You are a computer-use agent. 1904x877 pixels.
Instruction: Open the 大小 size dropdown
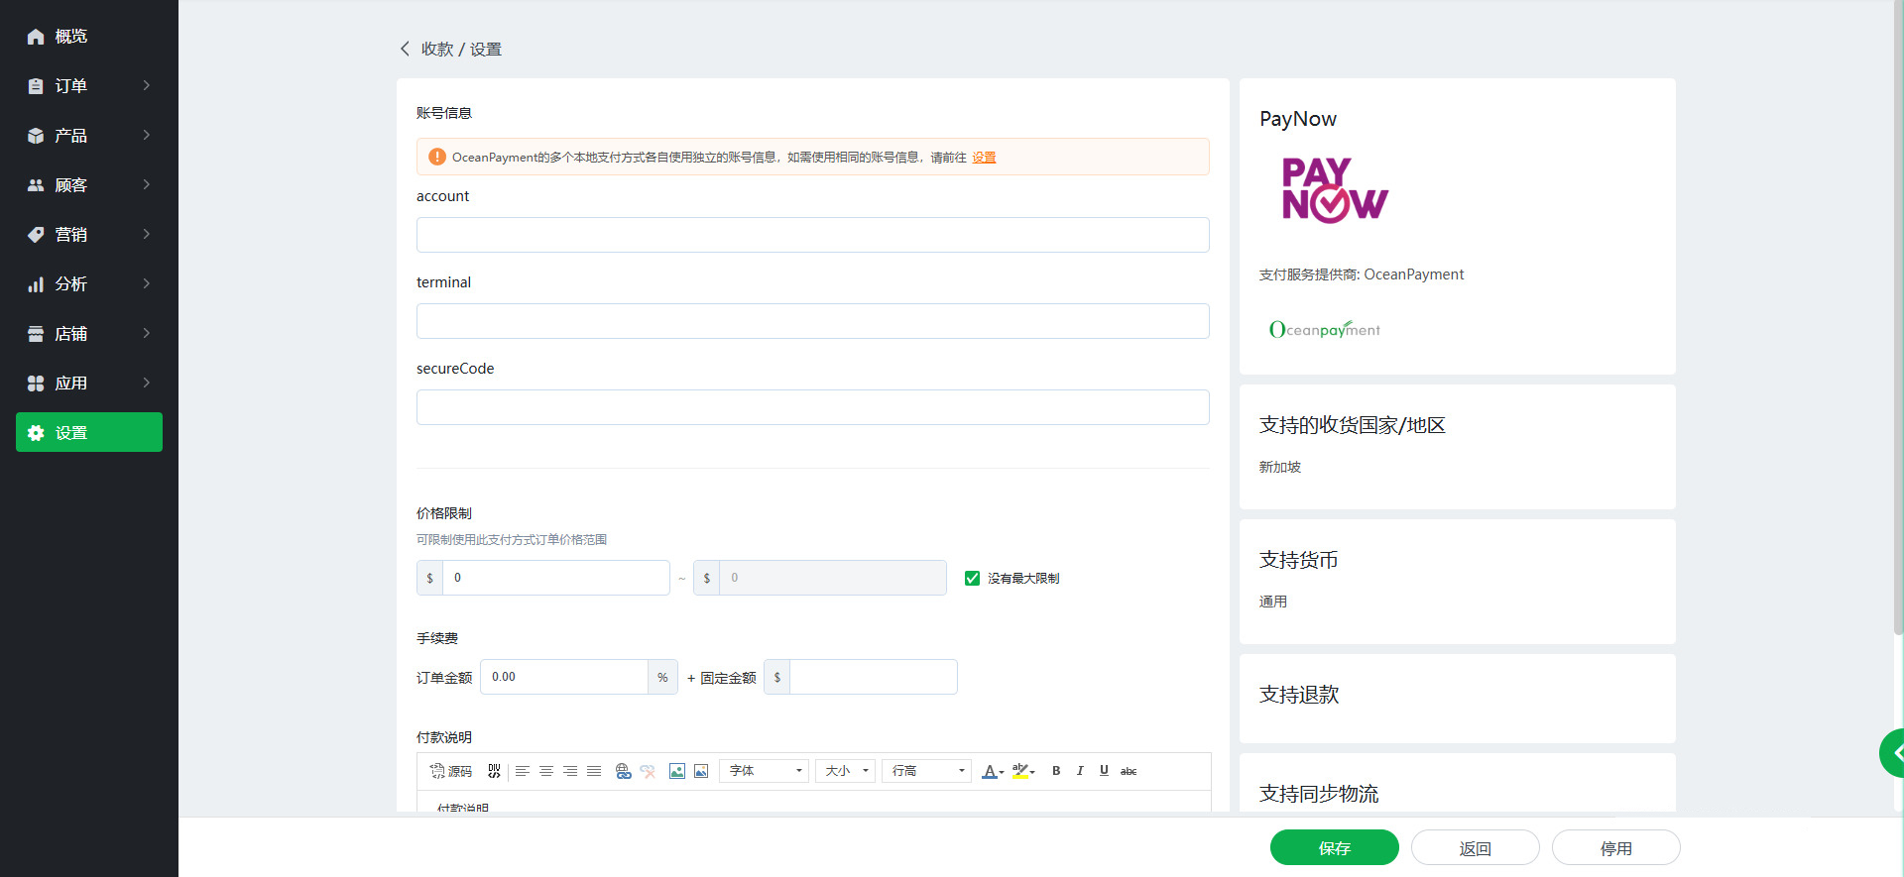pyautogui.click(x=846, y=771)
